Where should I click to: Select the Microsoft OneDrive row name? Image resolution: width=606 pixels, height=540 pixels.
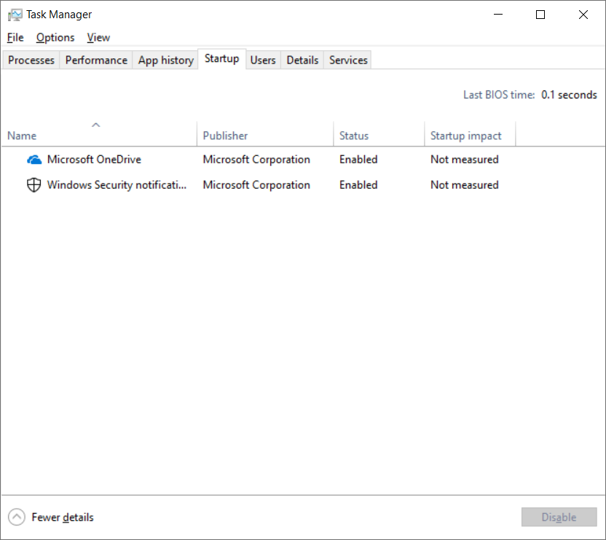[94, 160]
